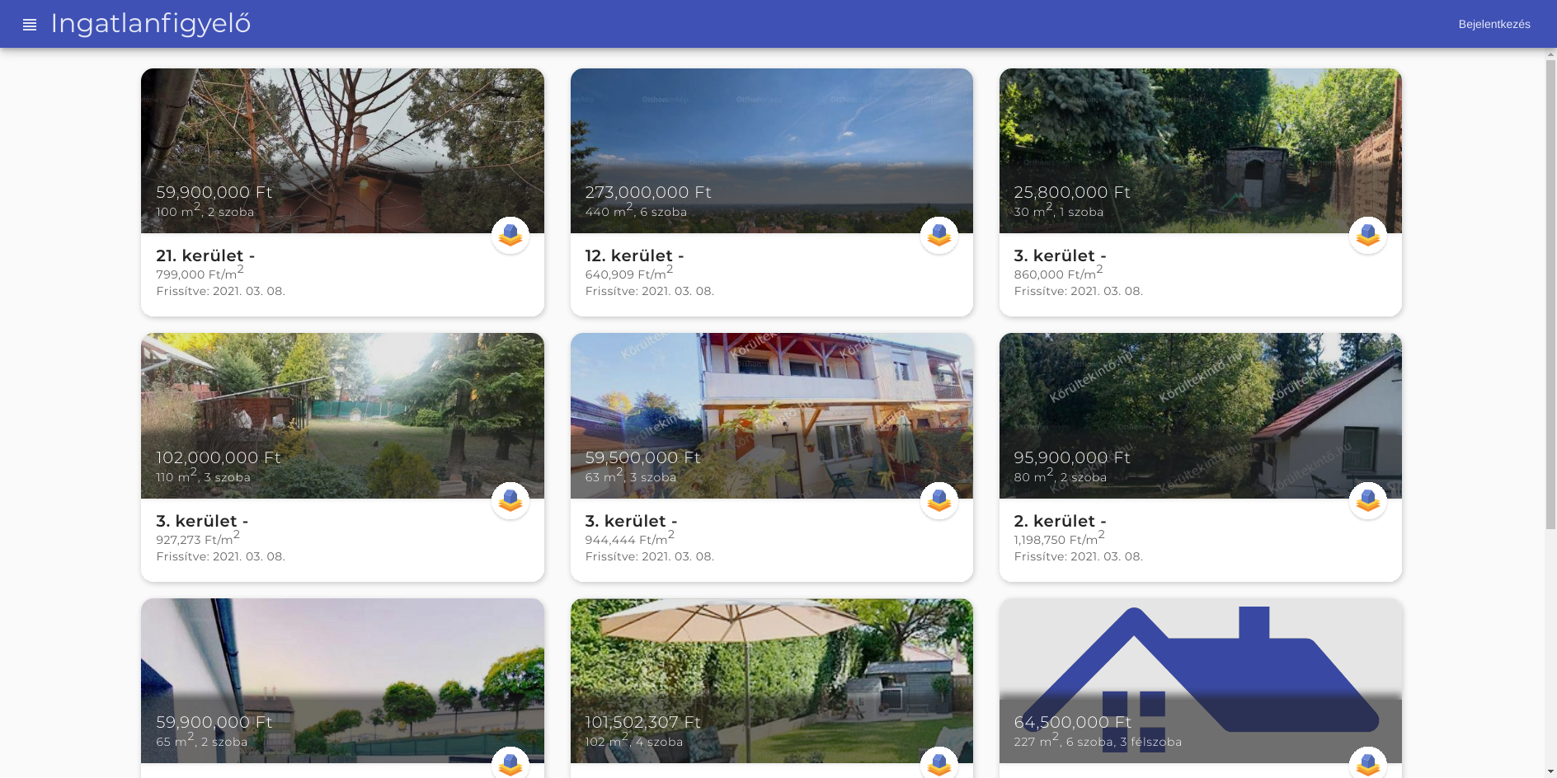Click source icon on 21. kerület listing
Viewport: 1557px width, 778px height.
coord(510,236)
